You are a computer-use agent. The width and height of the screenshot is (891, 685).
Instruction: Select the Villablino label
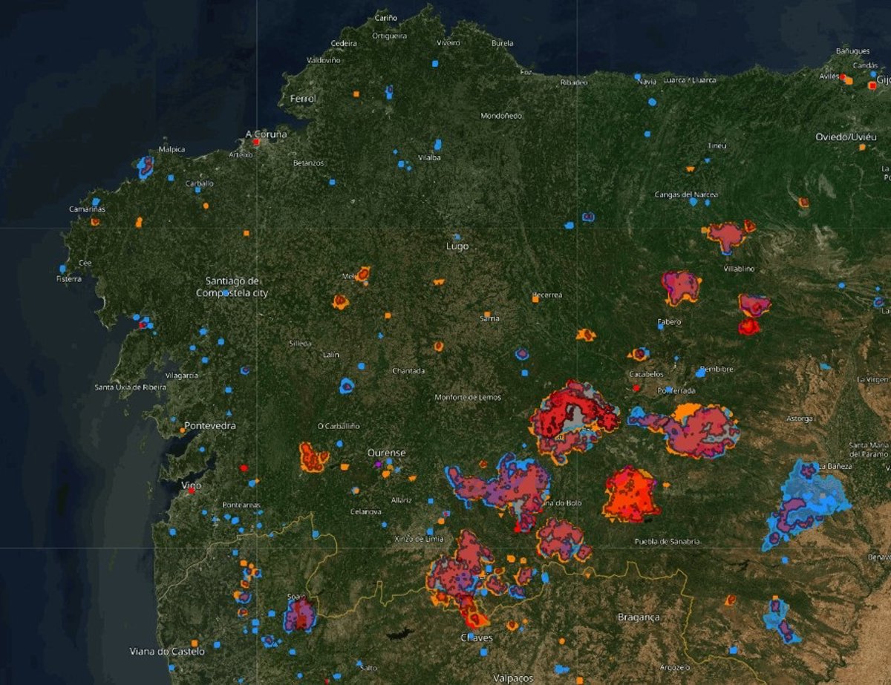(739, 269)
